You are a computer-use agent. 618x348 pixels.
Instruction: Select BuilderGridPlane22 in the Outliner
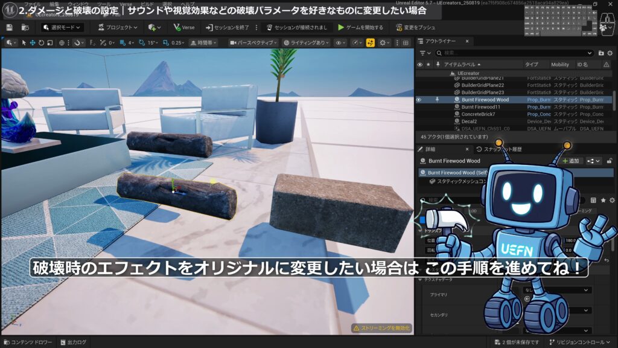pyautogui.click(x=482, y=85)
